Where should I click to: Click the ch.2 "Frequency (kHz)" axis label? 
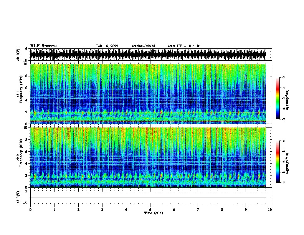[21, 153]
